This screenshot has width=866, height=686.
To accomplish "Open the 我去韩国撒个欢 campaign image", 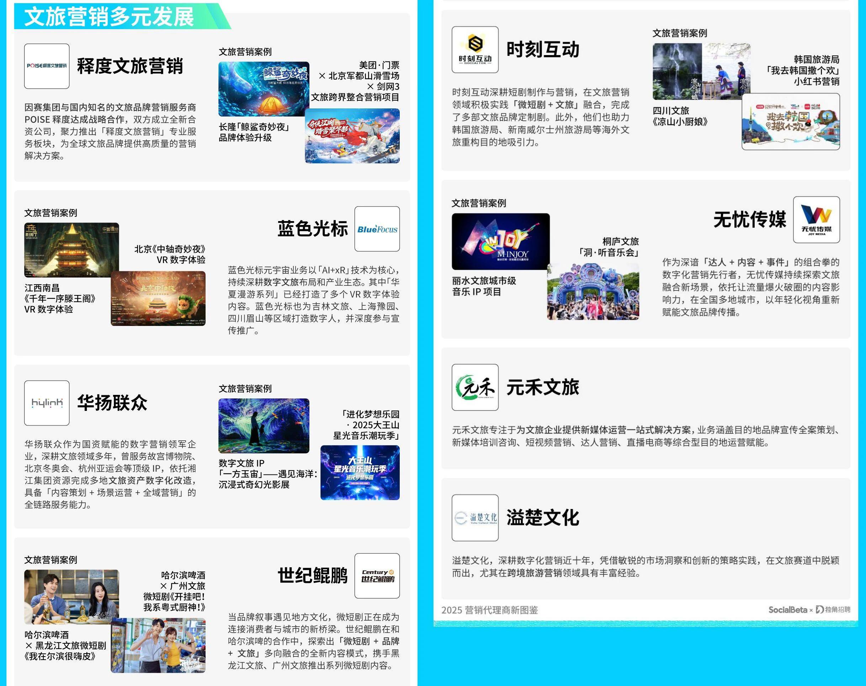I will coord(791,122).
